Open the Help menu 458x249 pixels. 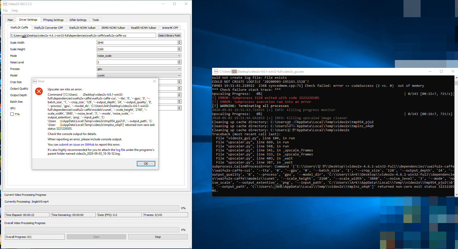15,11
